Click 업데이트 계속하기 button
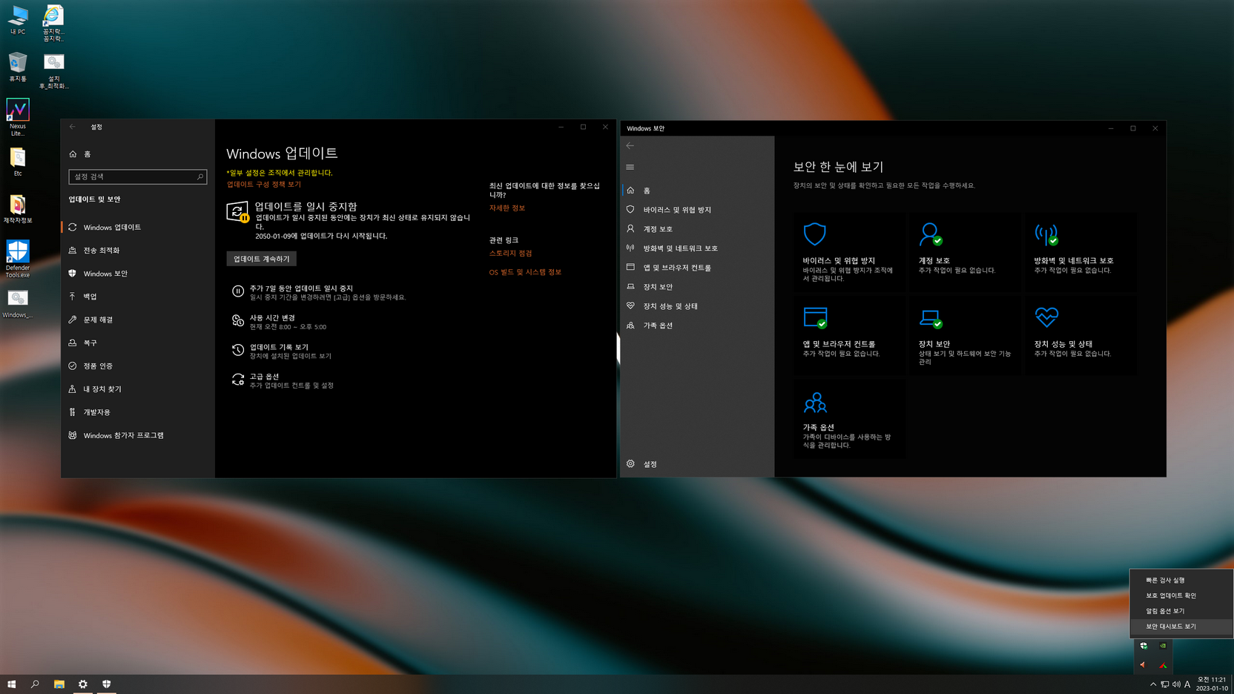The height and width of the screenshot is (694, 1234). click(x=261, y=259)
